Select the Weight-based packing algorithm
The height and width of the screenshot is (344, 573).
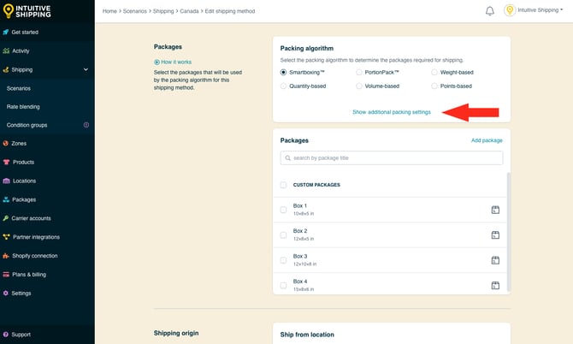pyautogui.click(x=434, y=73)
